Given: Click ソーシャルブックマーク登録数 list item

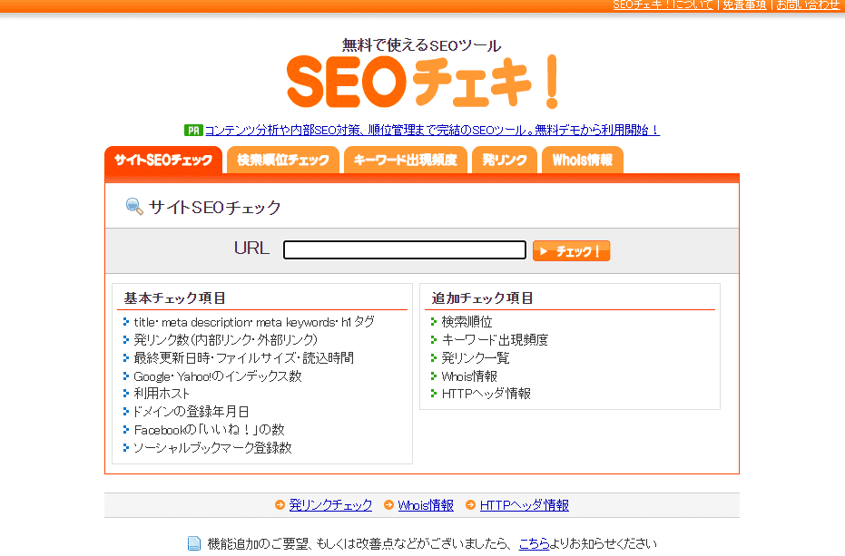Looking at the screenshot, I should pos(212,448).
